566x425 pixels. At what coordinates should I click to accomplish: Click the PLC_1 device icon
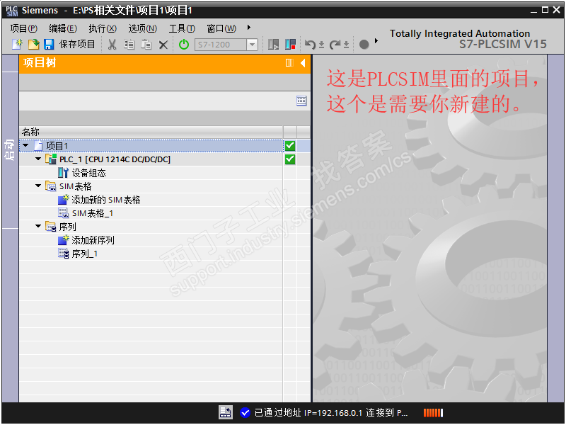pos(51,159)
